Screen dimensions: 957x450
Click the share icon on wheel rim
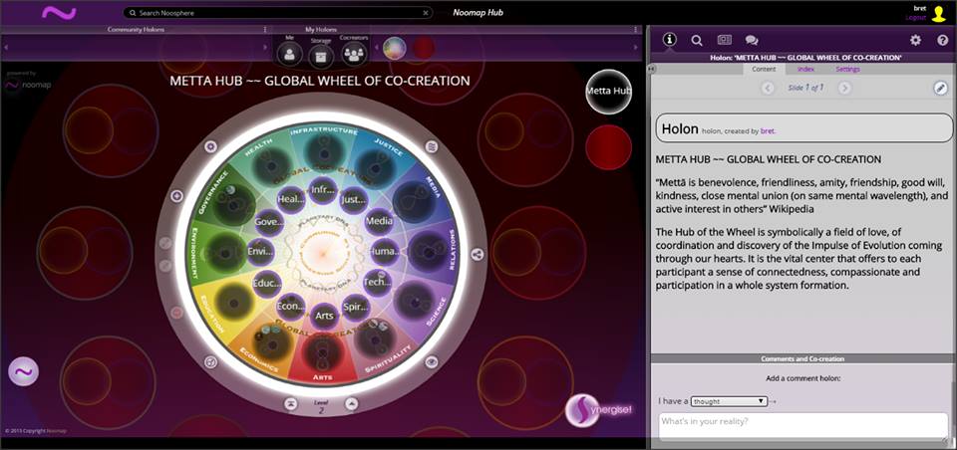(478, 255)
